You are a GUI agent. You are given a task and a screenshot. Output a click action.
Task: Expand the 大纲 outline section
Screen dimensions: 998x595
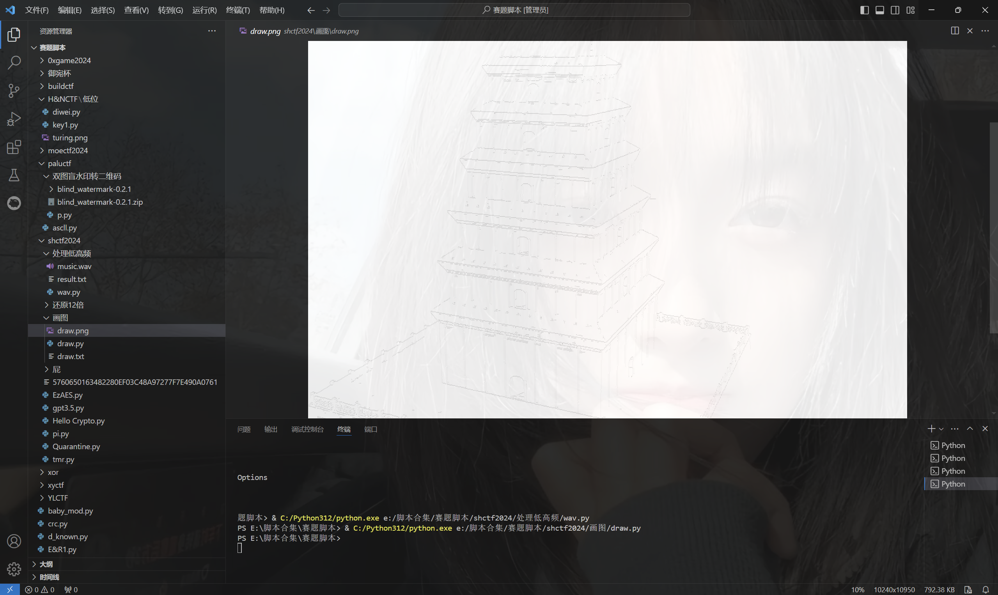click(x=126, y=564)
